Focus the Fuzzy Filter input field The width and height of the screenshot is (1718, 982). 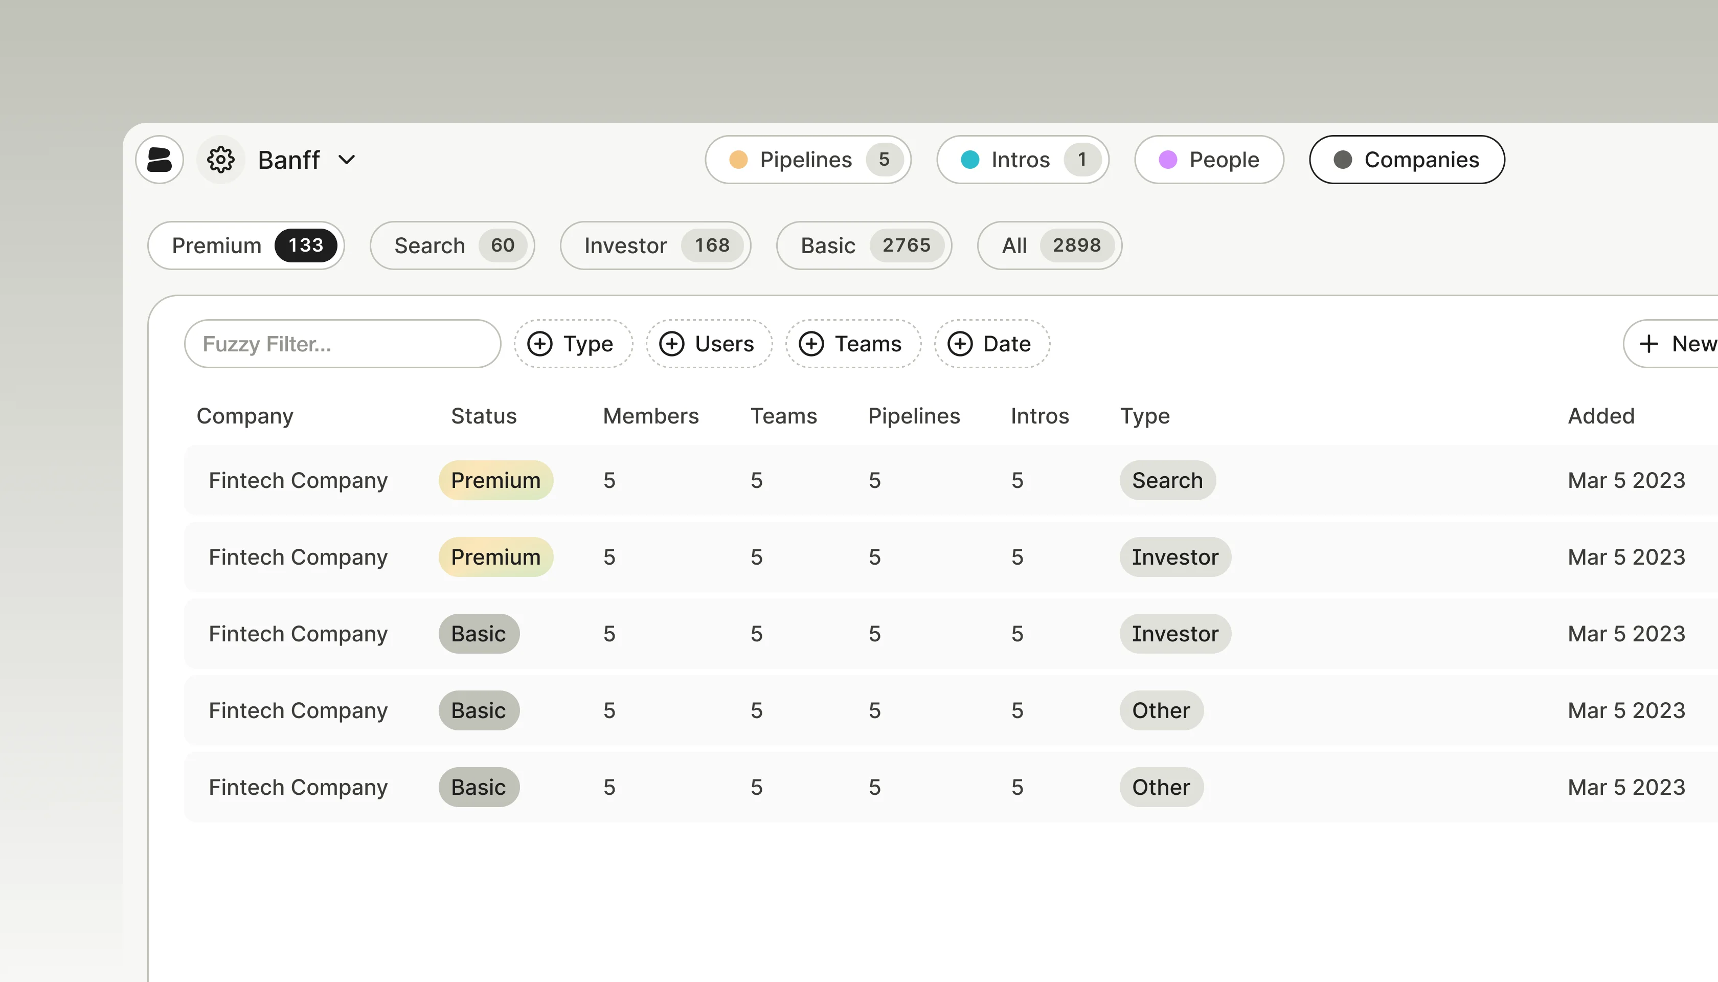(343, 344)
